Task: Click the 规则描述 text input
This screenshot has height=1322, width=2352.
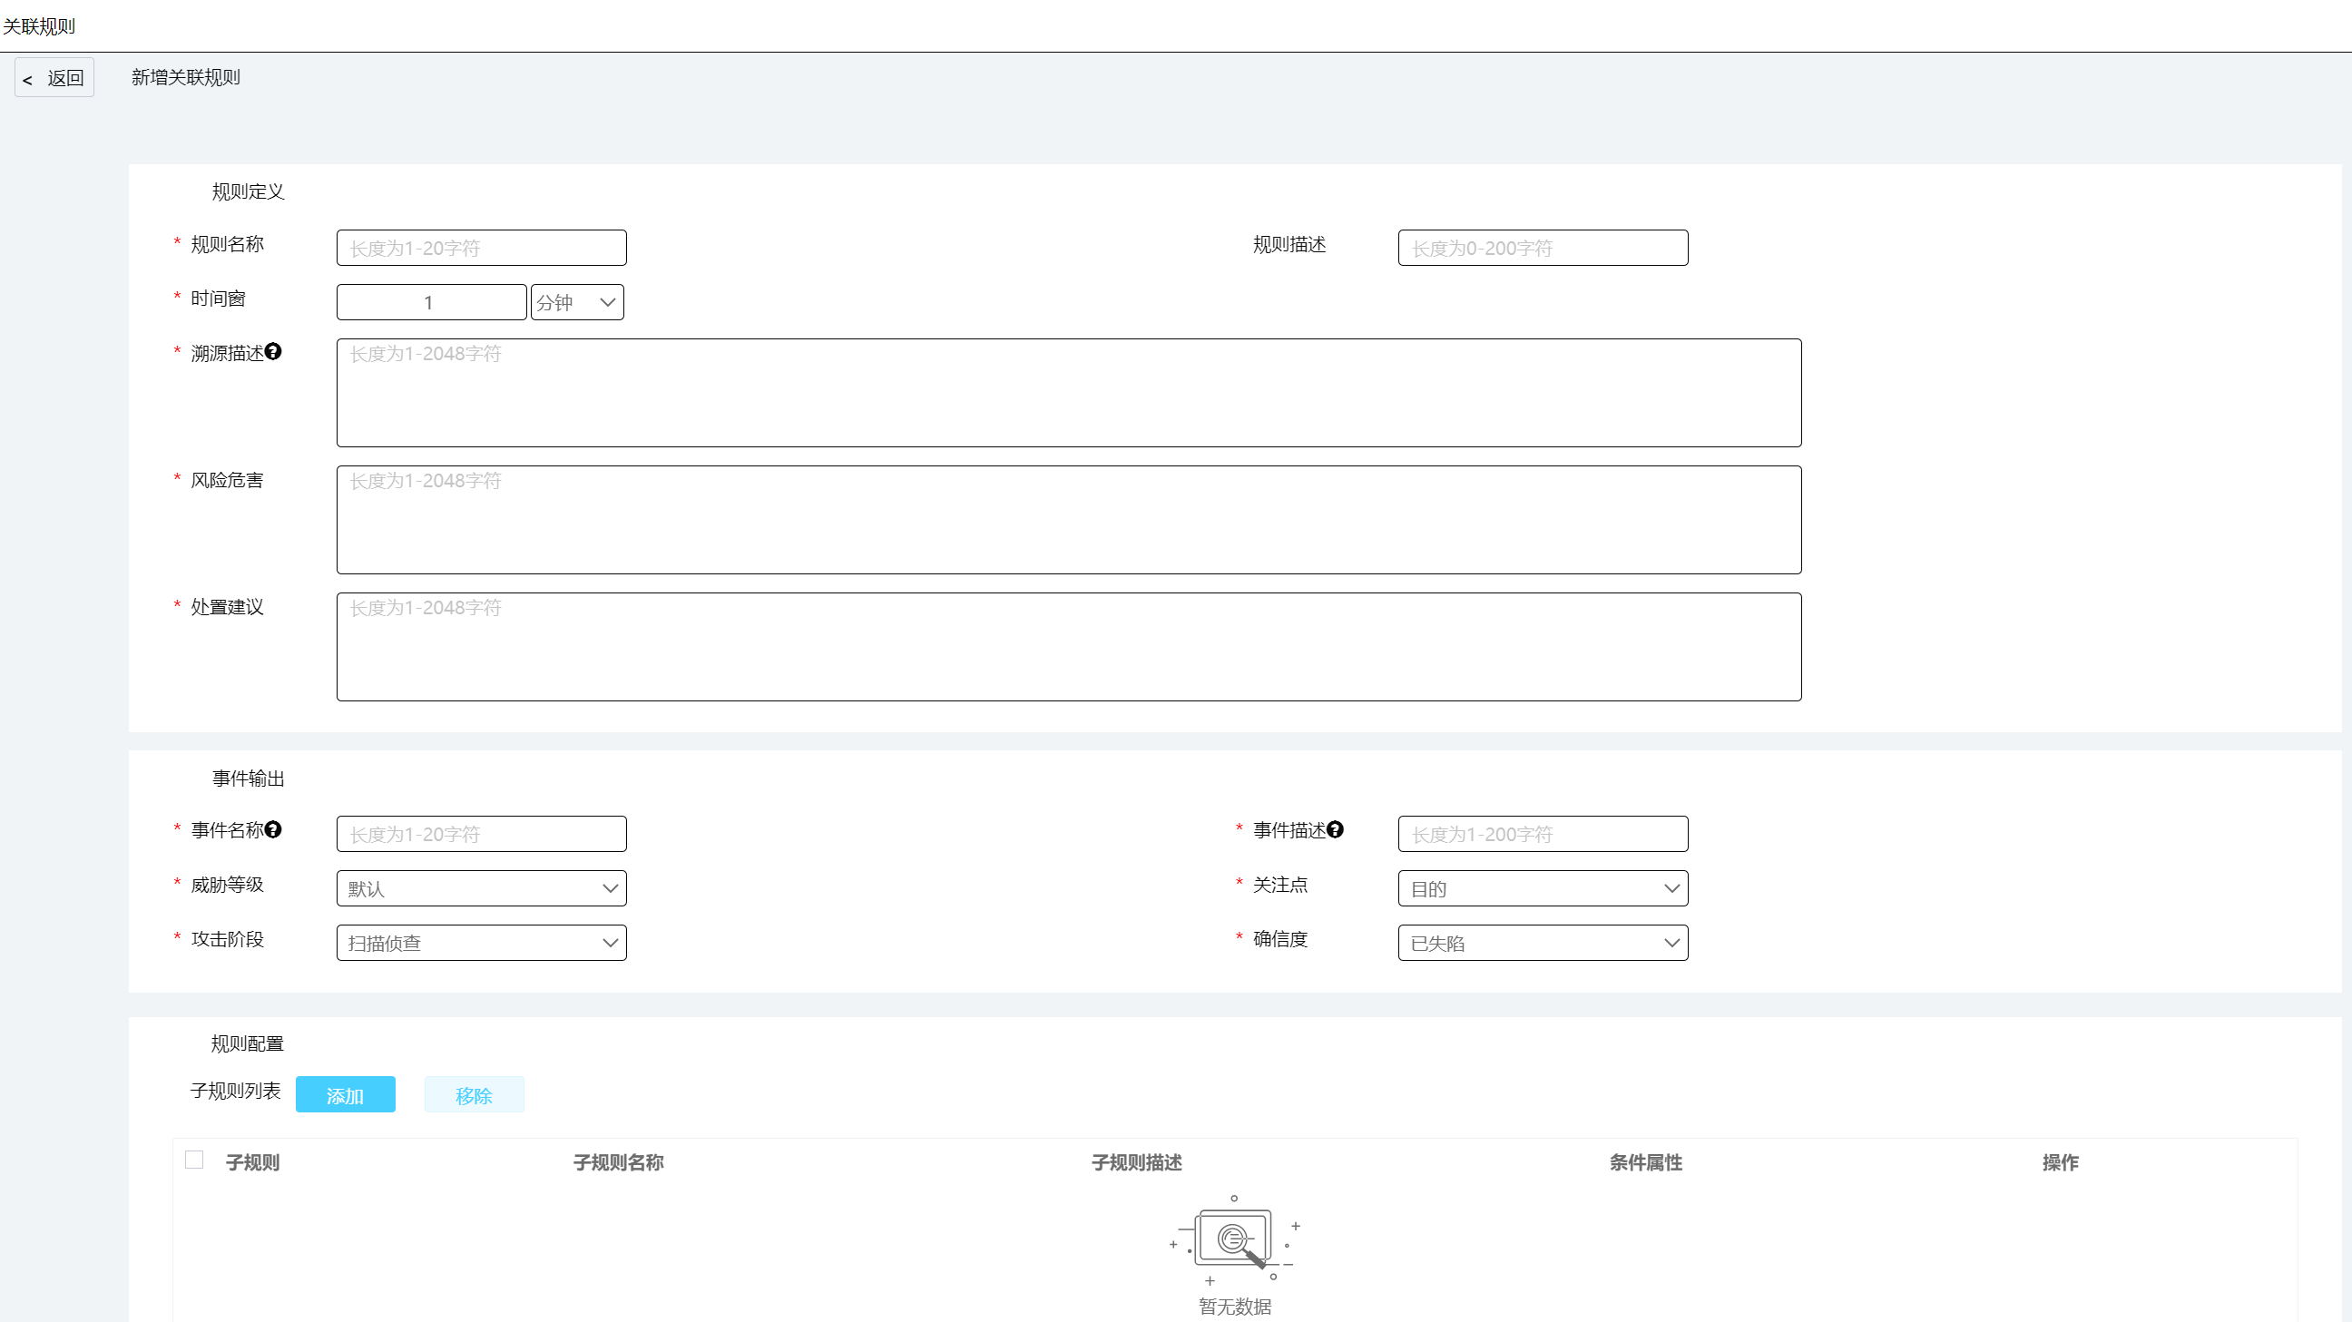Action: point(1542,248)
